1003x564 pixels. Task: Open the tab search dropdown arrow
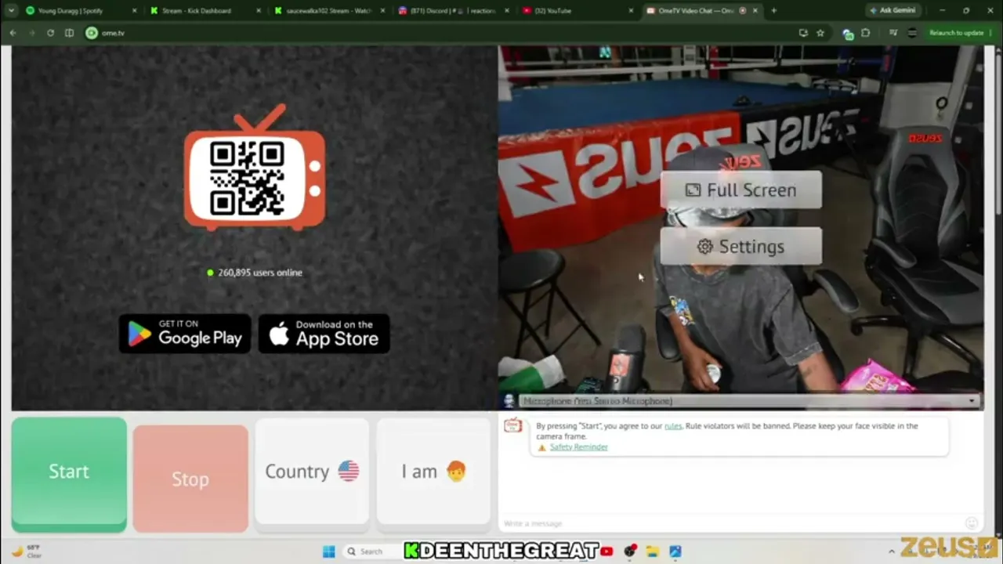11,11
